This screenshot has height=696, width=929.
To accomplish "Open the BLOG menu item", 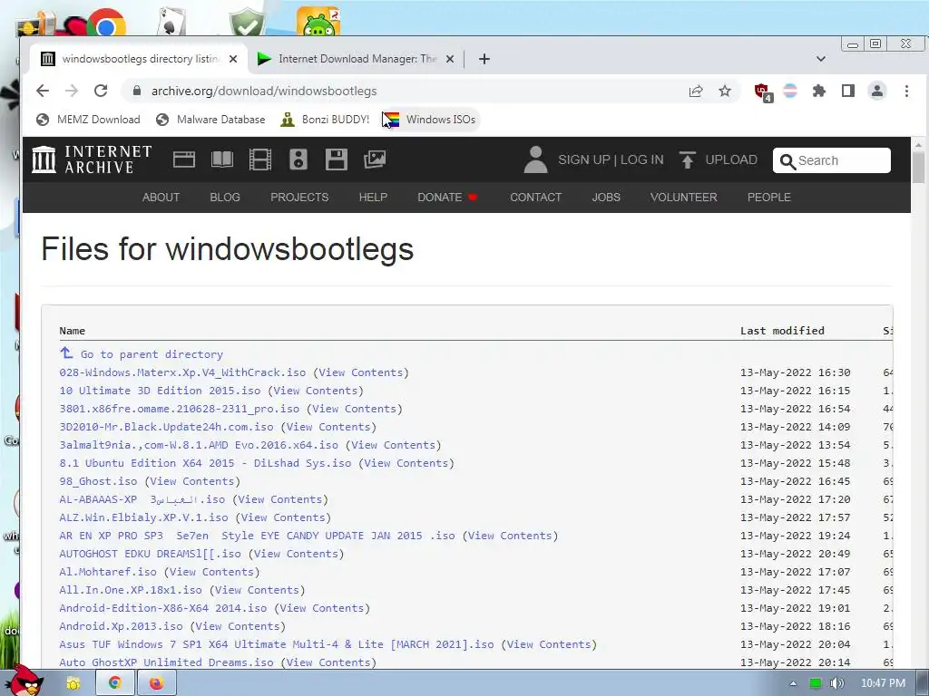I will coord(225,197).
